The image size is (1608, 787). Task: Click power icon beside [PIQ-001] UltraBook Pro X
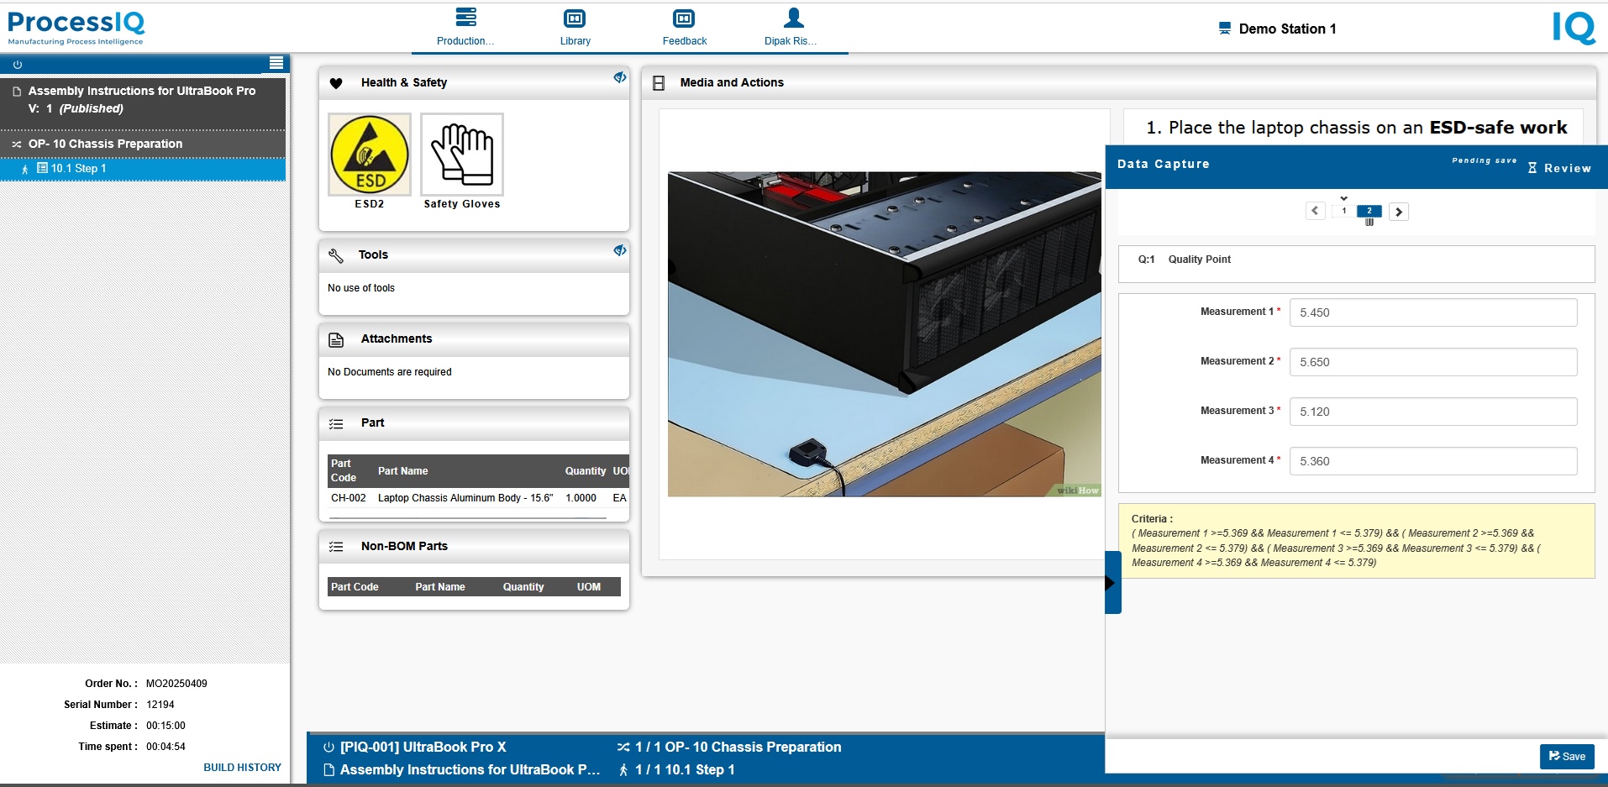click(x=328, y=747)
